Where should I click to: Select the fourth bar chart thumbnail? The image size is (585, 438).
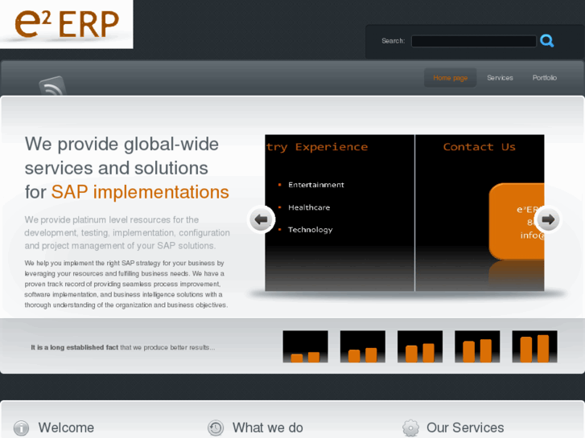(x=477, y=346)
